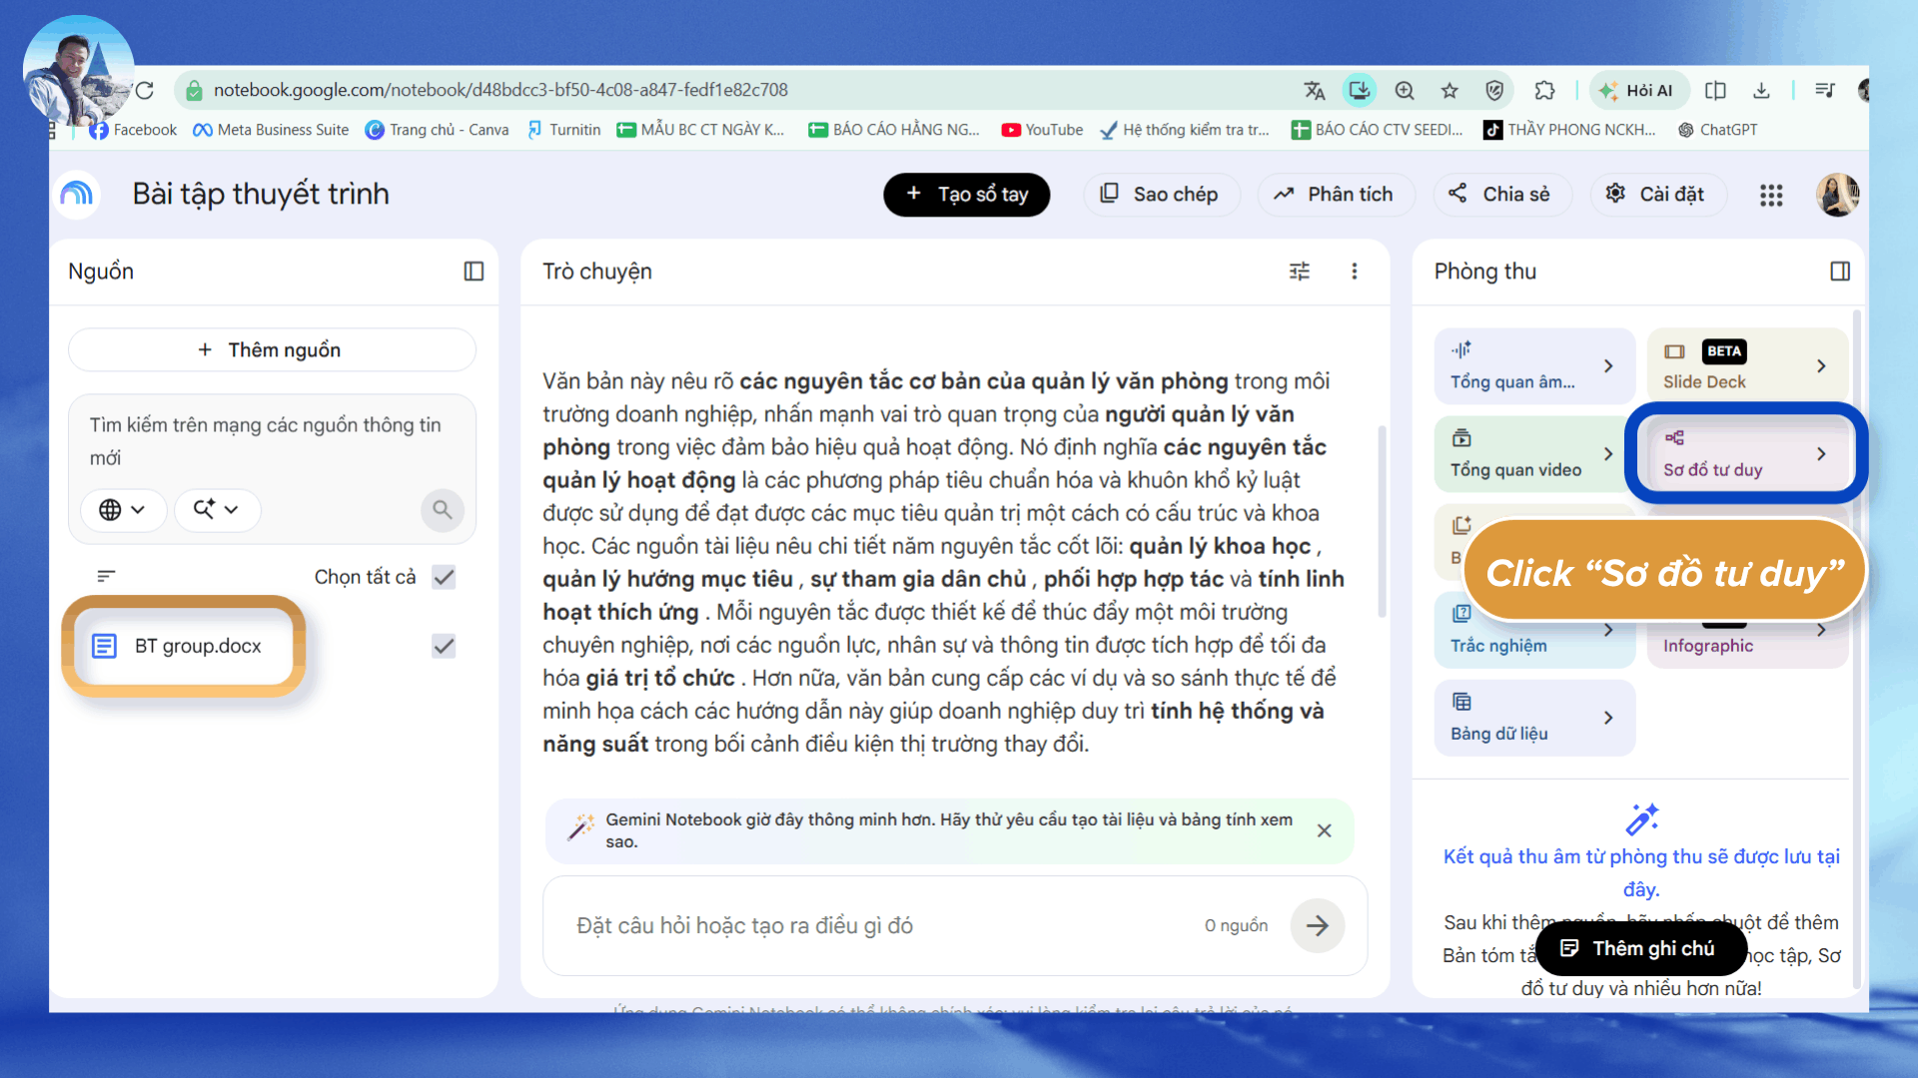The width and height of the screenshot is (1918, 1078).
Task: Open the zoom magnifier icon in the address bar
Action: (1405, 91)
